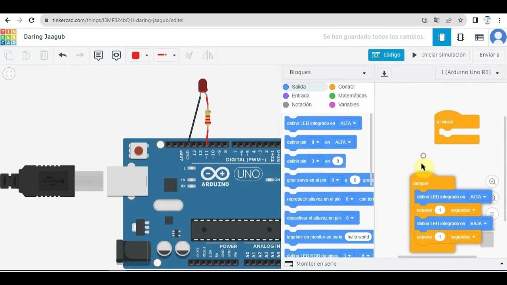Open ALTA dropdown in definir pin block
This screenshot has height=285, width=507.
[x=343, y=142]
